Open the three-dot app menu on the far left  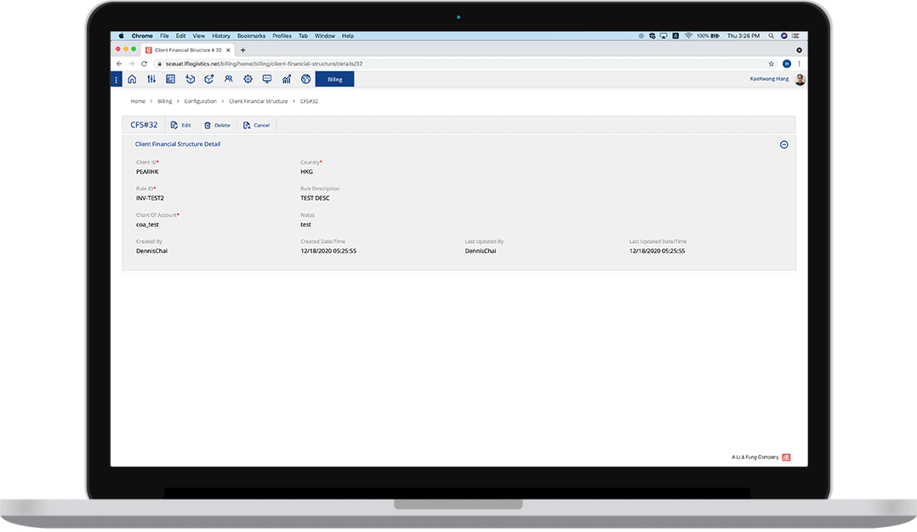(116, 79)
